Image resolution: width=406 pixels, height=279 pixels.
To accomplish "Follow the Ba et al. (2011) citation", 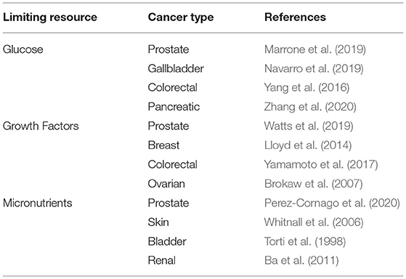I will [301, 260].
